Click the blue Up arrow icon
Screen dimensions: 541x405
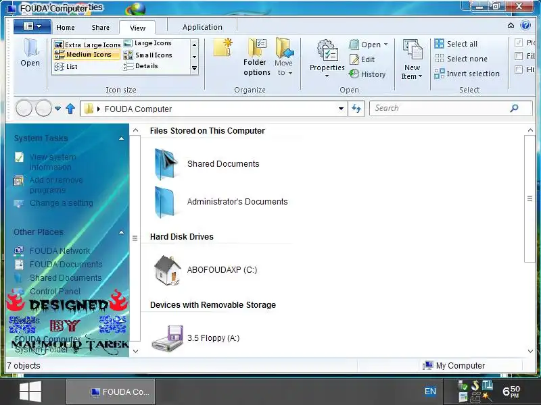coord(70,109)
